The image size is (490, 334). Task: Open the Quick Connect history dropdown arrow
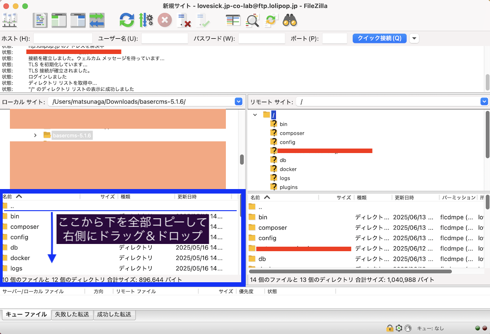414,38
